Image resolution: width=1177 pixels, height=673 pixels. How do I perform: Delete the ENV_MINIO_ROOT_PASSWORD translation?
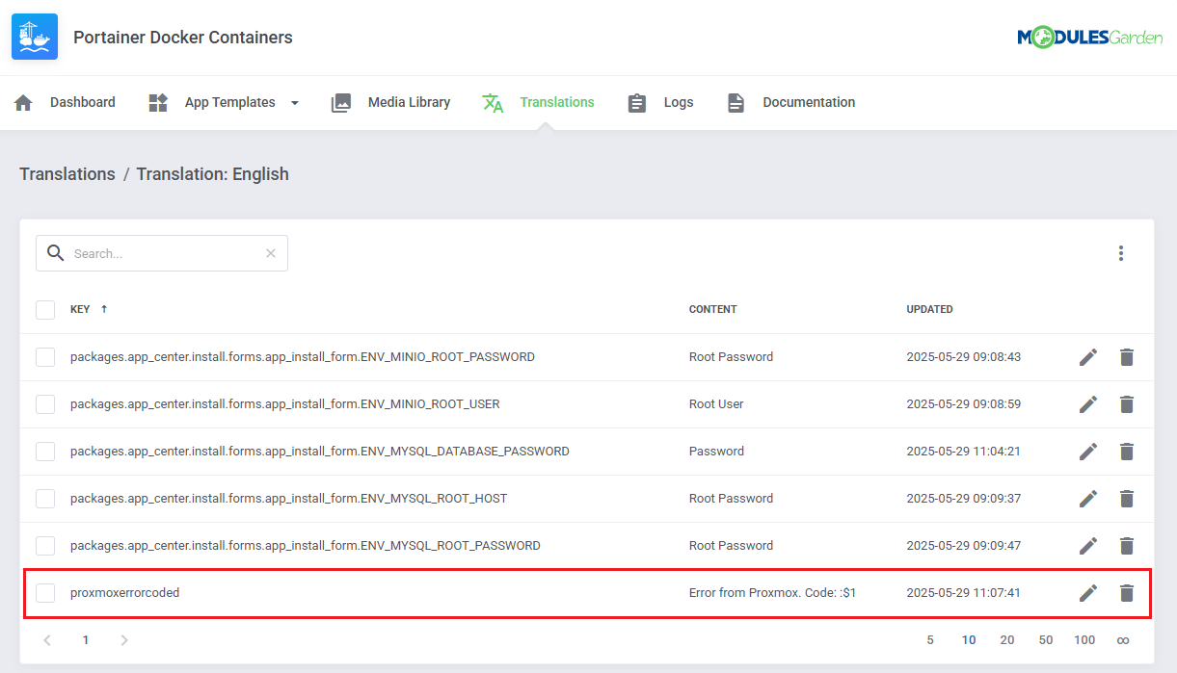coord(1127,357)
